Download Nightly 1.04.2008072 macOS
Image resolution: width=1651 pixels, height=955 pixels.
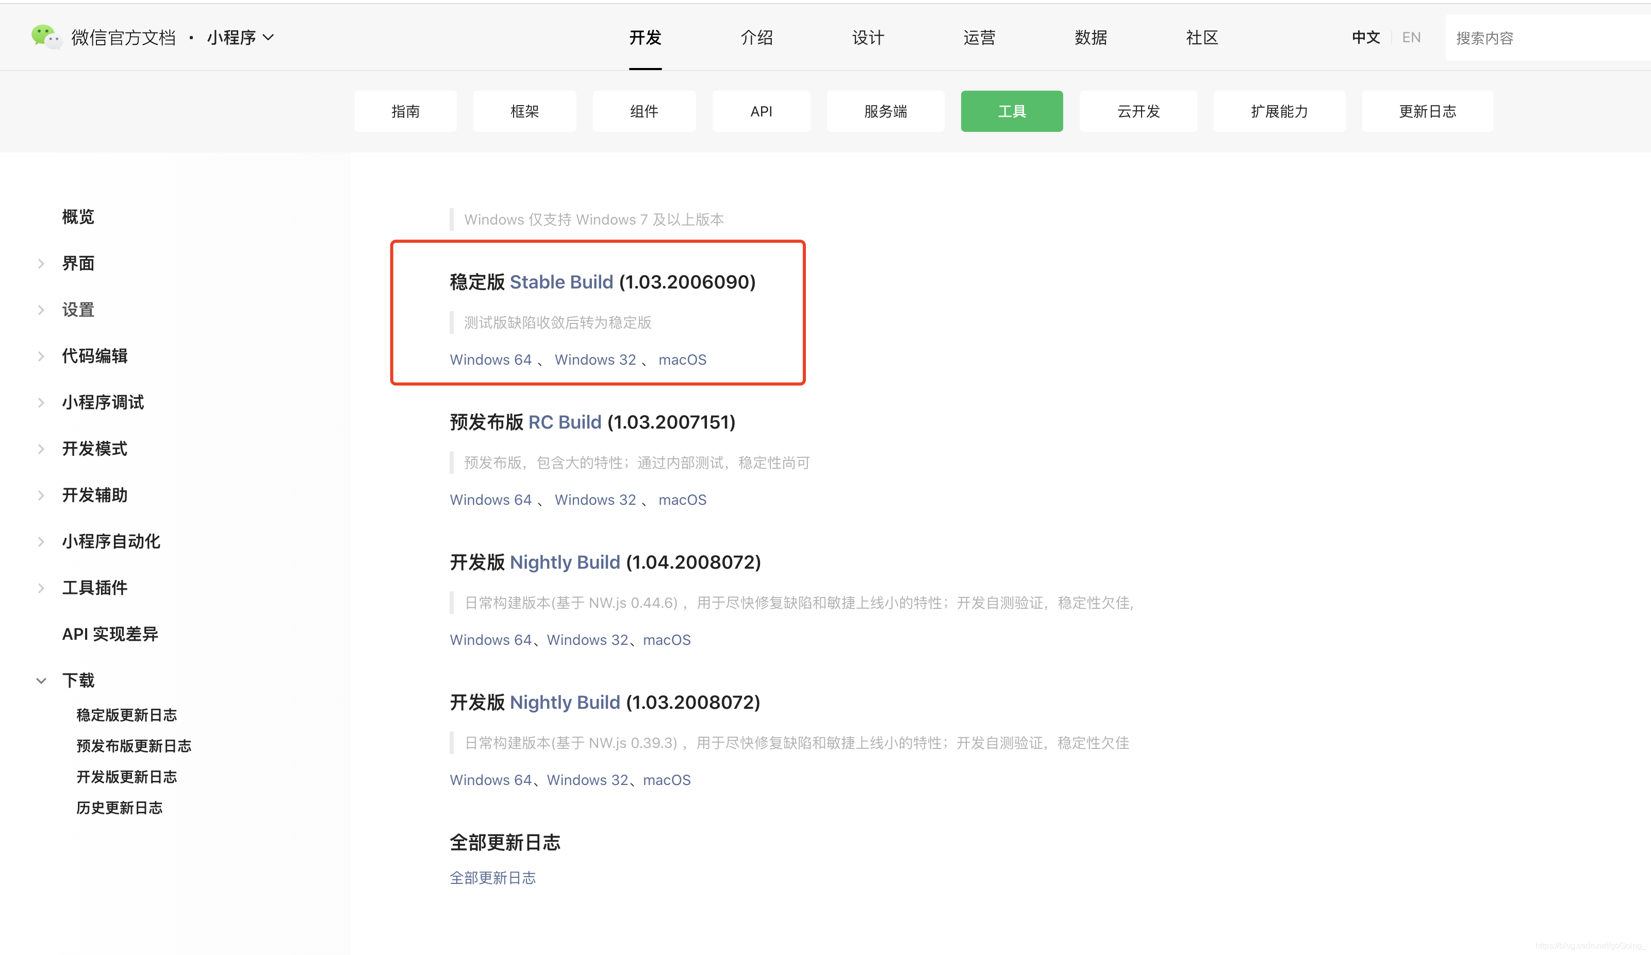pos(667,640)
